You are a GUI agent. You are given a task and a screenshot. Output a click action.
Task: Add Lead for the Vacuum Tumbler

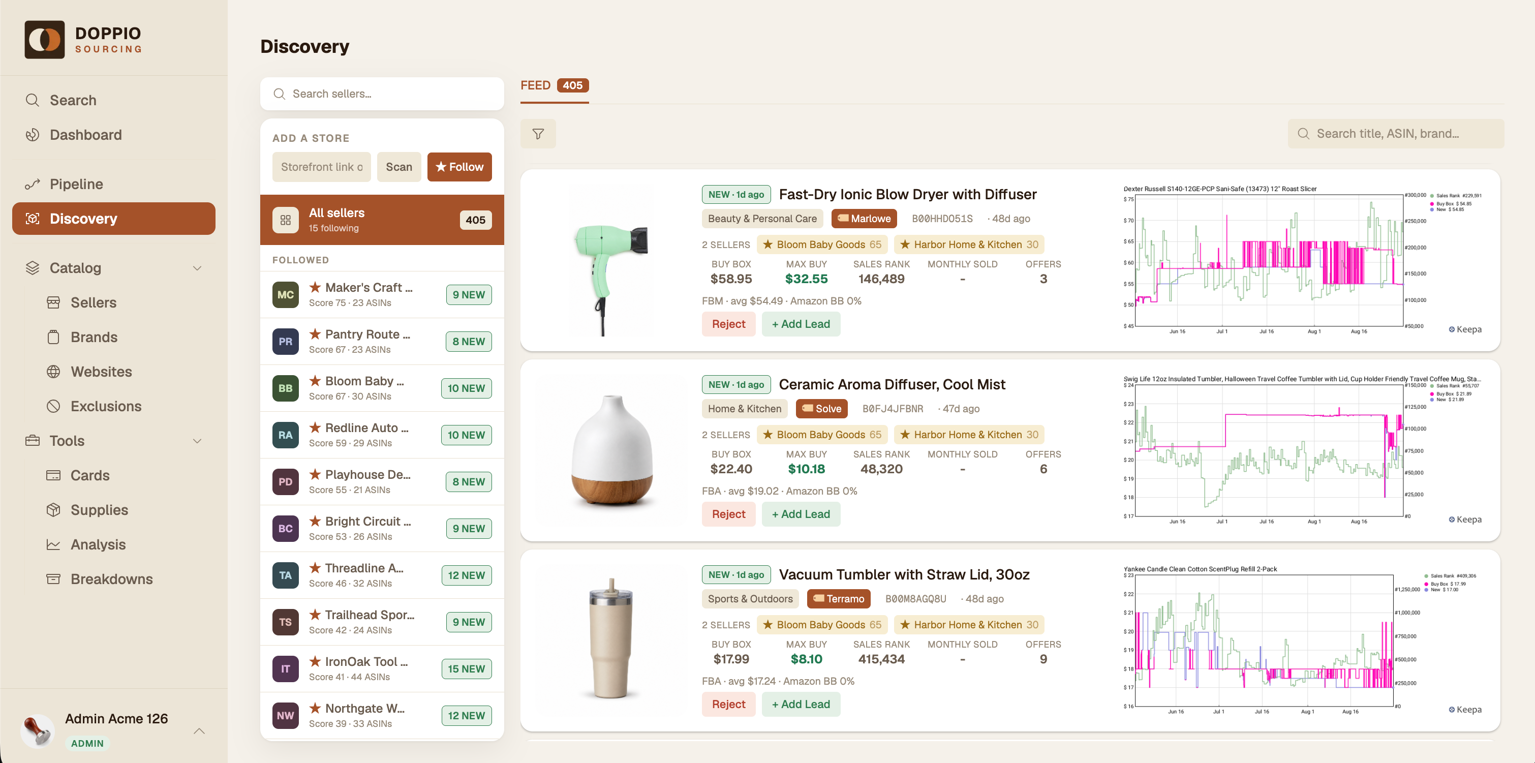coord(800,705)
